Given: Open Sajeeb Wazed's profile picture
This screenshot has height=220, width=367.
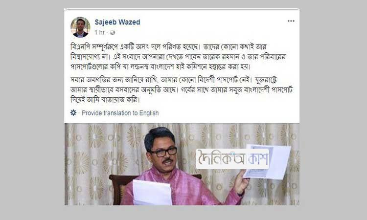Looking at the screenshot, I should click(x=80, y=27).
